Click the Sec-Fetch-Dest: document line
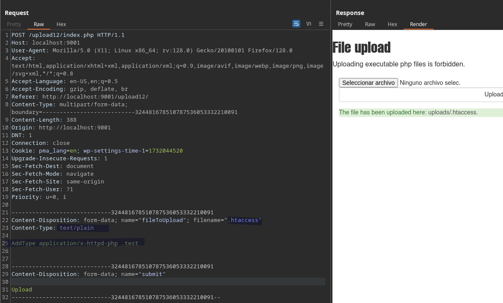This screenshot has height=303, width=503. pos(53,166)
